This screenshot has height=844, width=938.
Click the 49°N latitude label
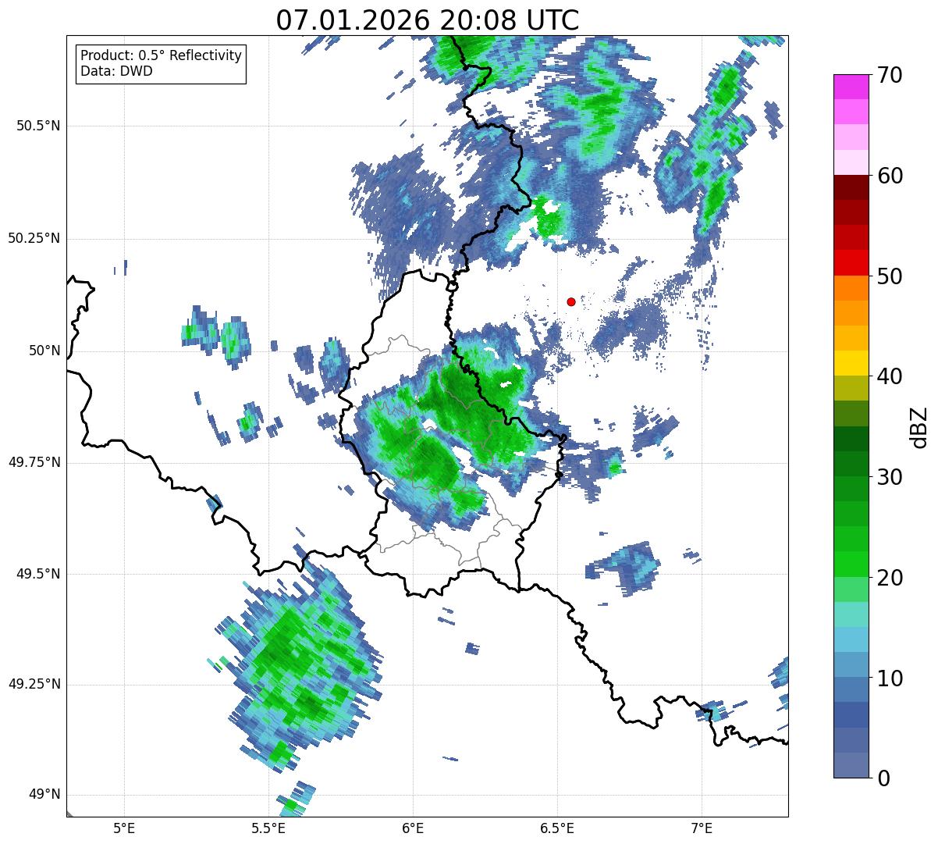click(x=44, y=795)
